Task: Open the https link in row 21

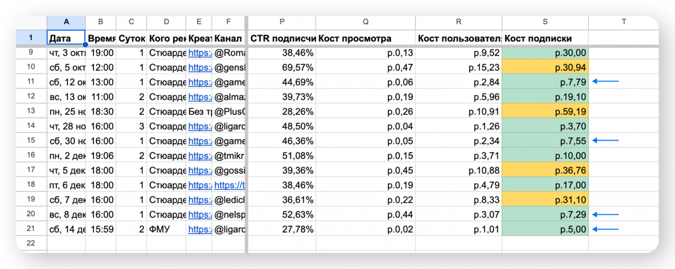Action: (x=200, y=229)
